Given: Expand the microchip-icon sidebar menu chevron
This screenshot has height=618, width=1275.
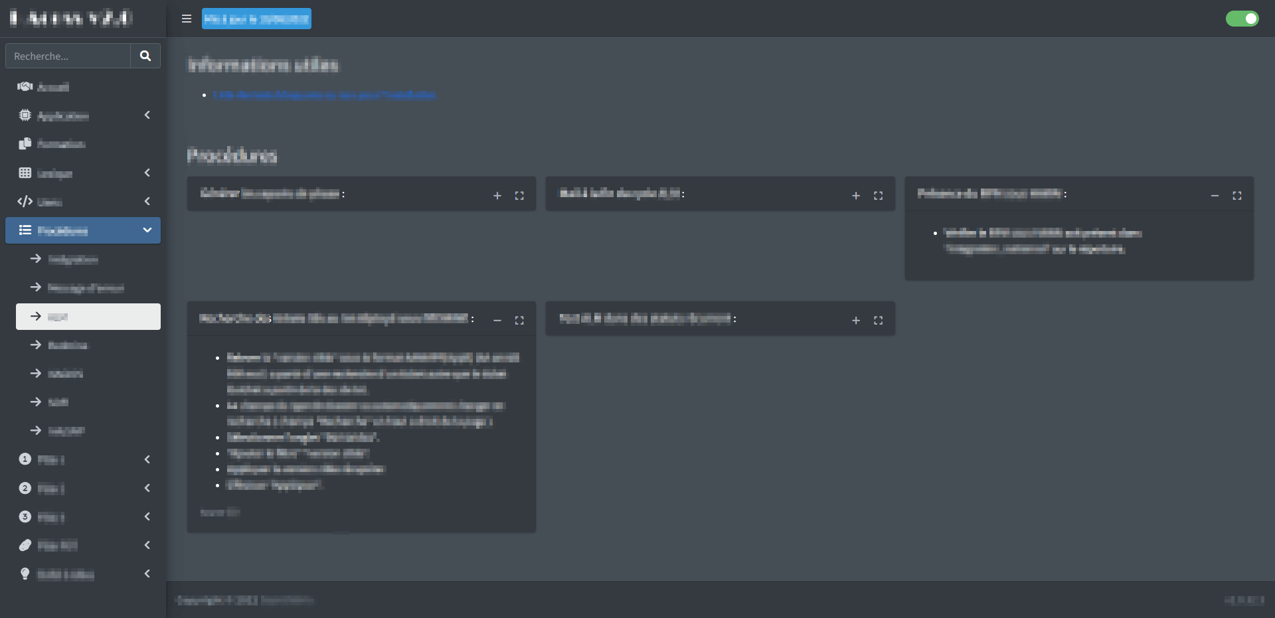Looking at the screenshot, I should tap(147, 116).
